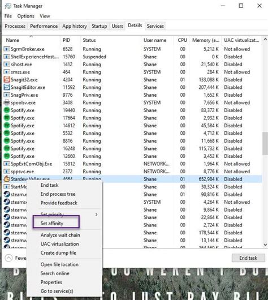Choose Search online

[55, 273]
